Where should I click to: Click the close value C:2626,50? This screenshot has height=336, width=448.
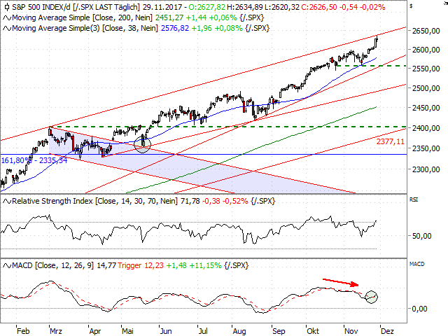[319, 7]
